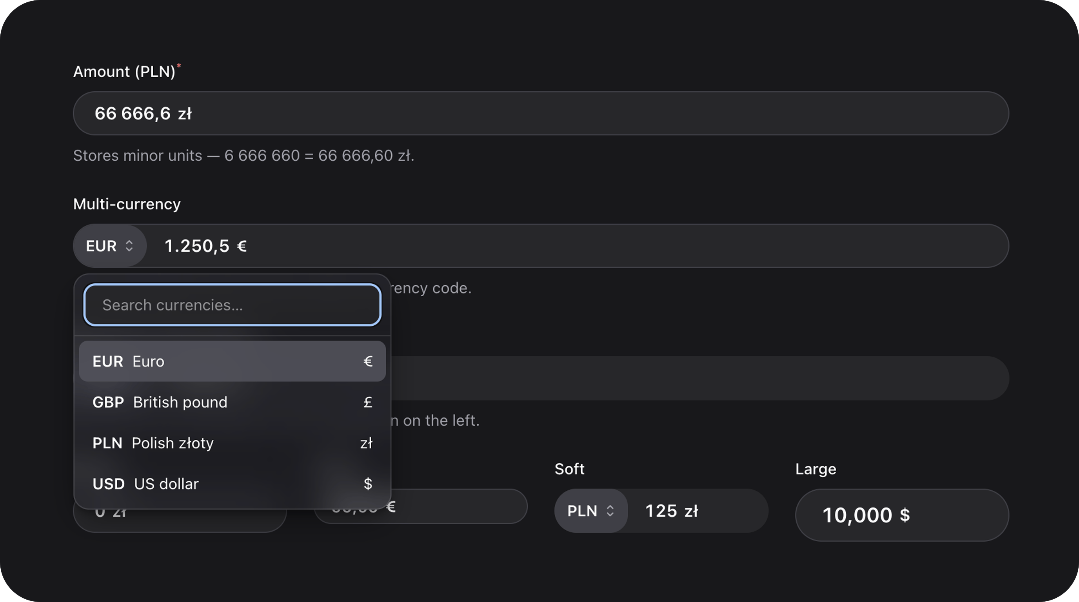This screenshot has height=602, width=1079.
Task: Click the Large amount field 10,000 $
Action: point(902,515)
